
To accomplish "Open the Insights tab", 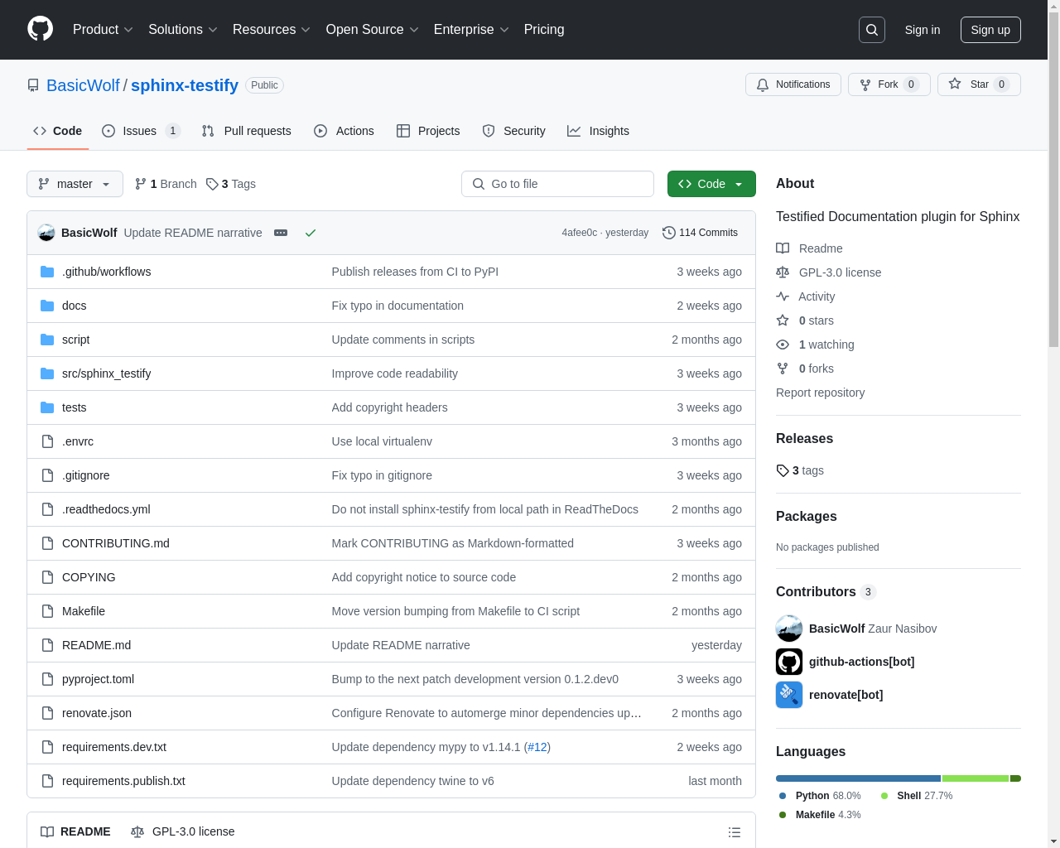I will click(598, 131).
